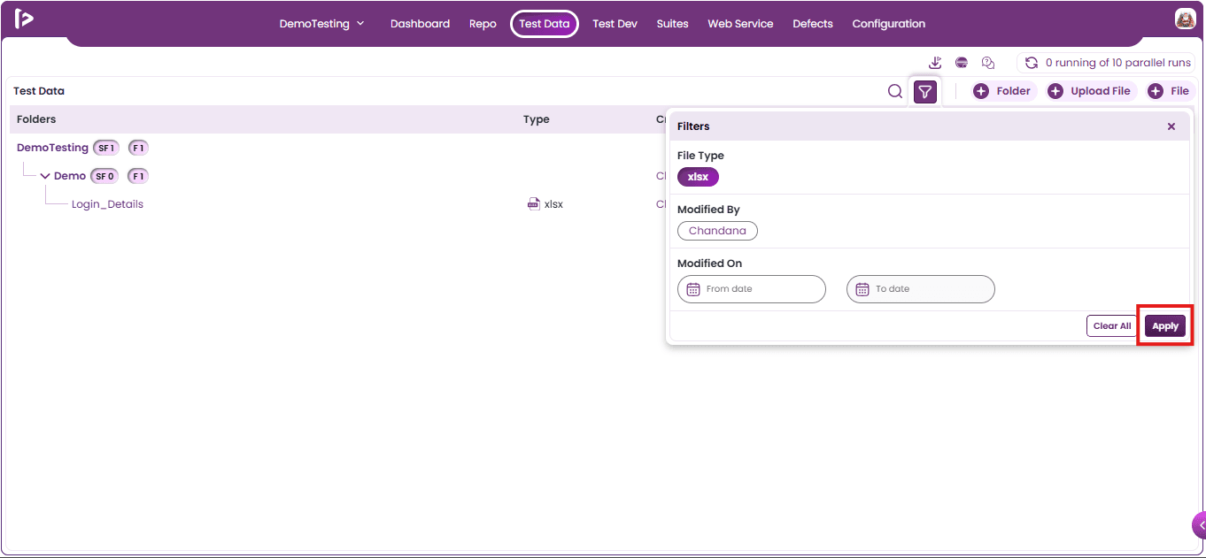Switch to the Test Dev tab
1206x558 pixels.
(x=615, y=24)
